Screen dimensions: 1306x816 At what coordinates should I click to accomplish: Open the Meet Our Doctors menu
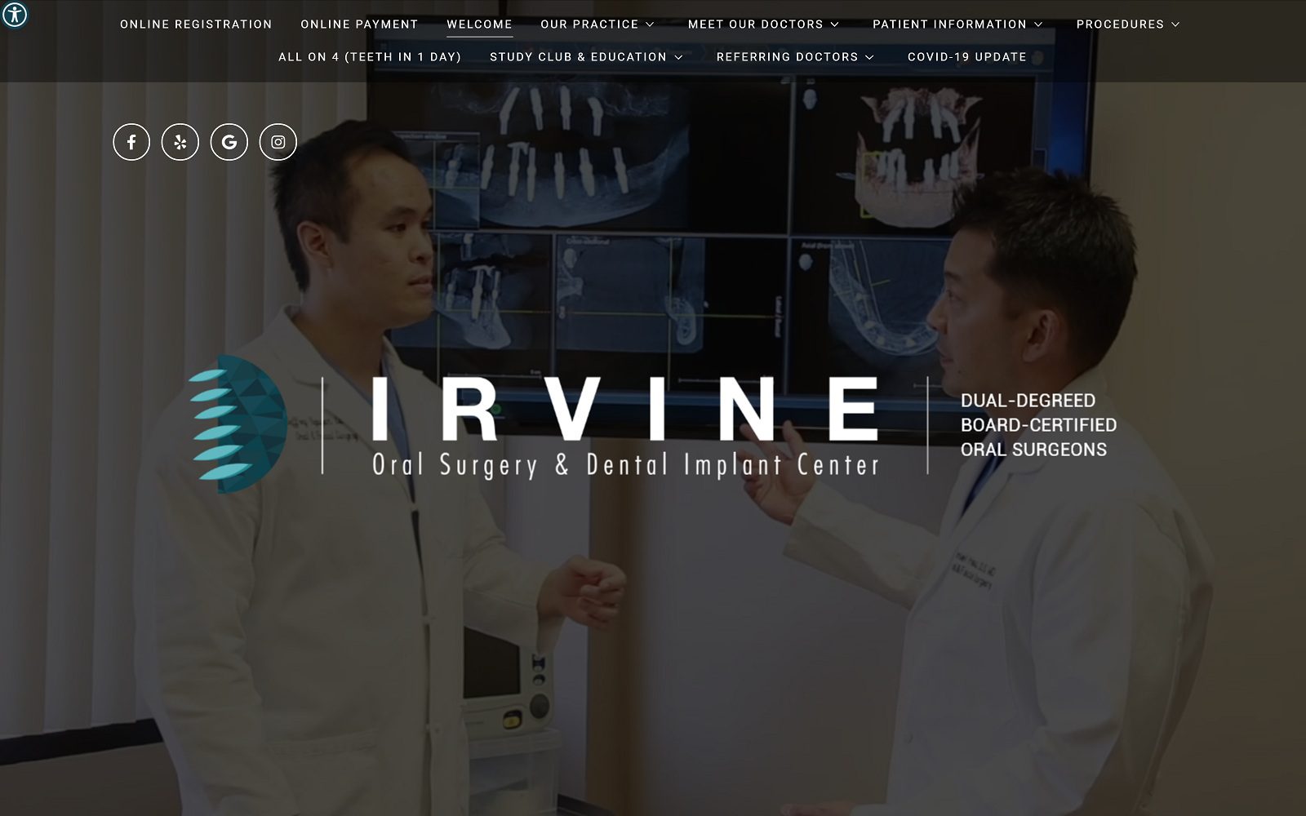coord(756,24)
